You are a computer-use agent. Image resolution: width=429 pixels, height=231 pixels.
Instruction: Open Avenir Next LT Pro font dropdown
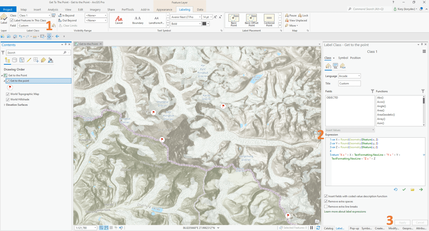click(186, 17)
